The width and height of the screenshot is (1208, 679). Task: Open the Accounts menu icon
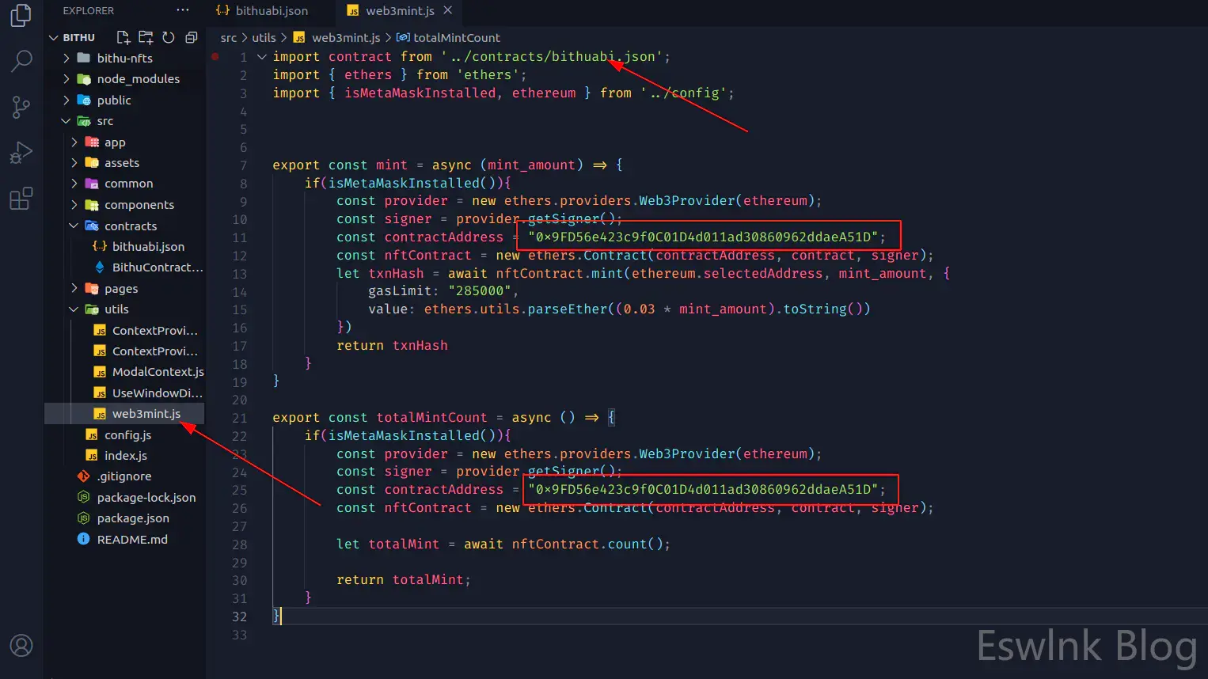point(21,645)
